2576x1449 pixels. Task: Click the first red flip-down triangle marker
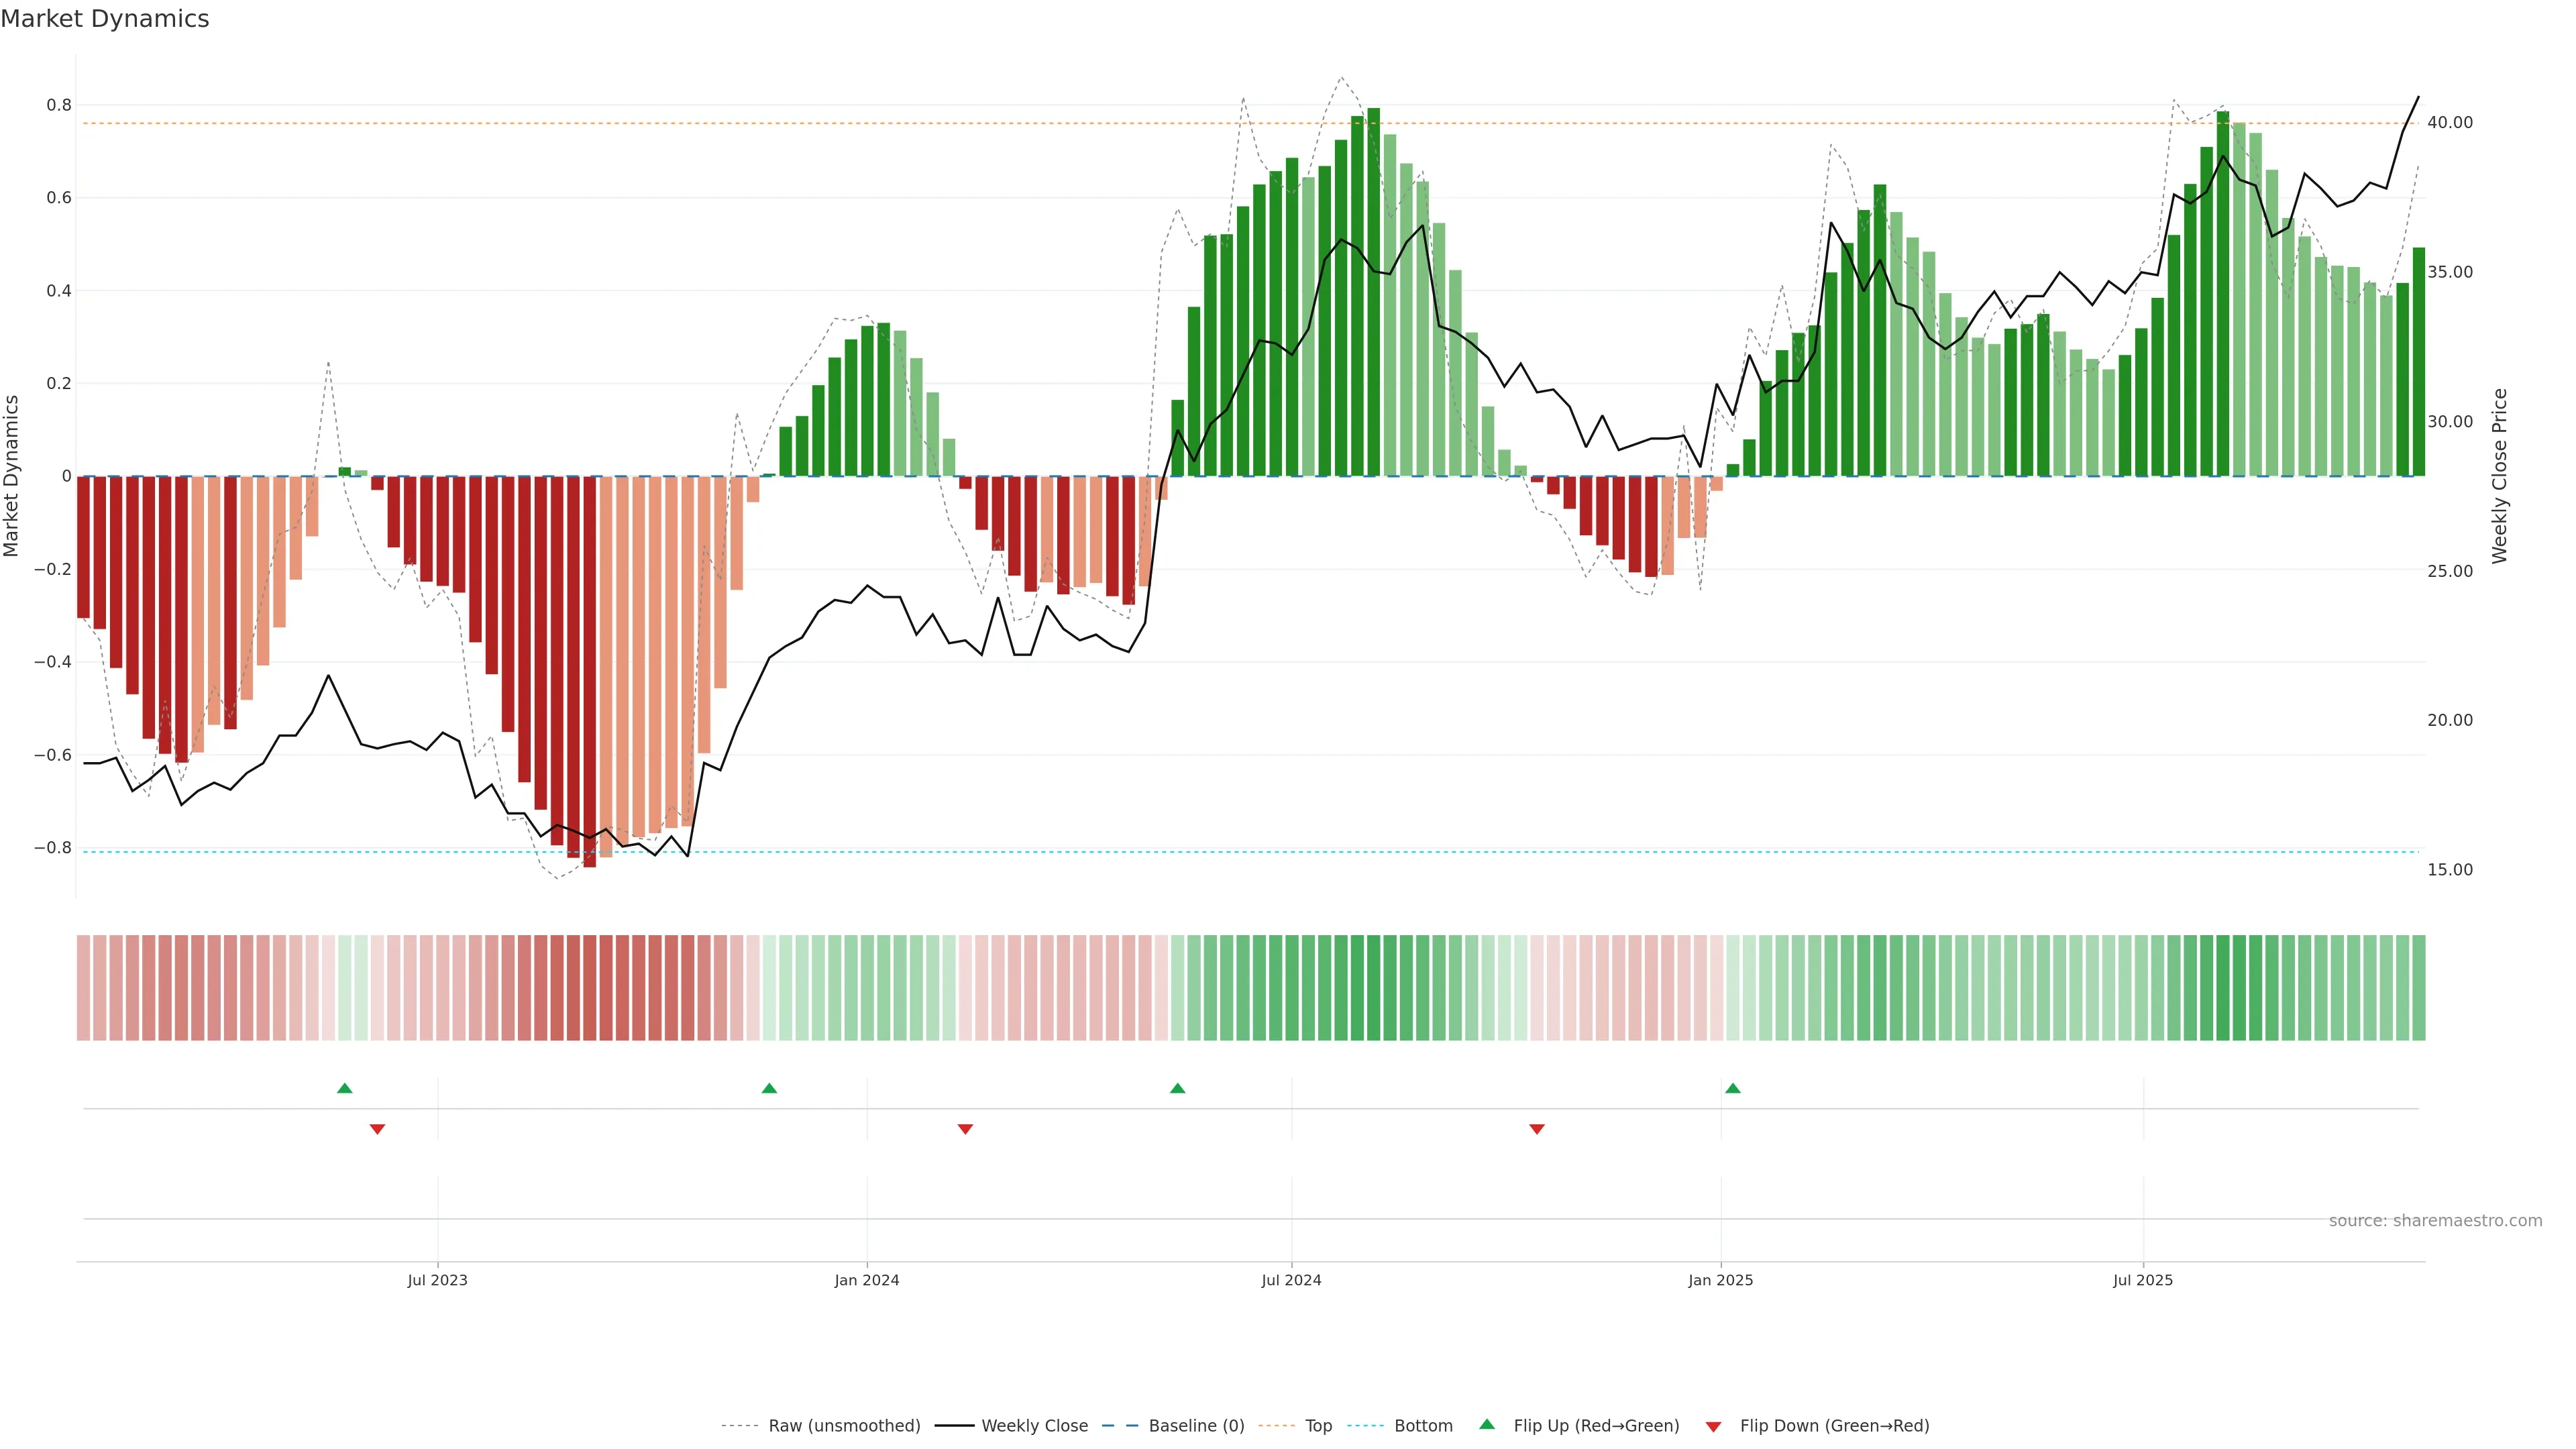(377, 1129)
